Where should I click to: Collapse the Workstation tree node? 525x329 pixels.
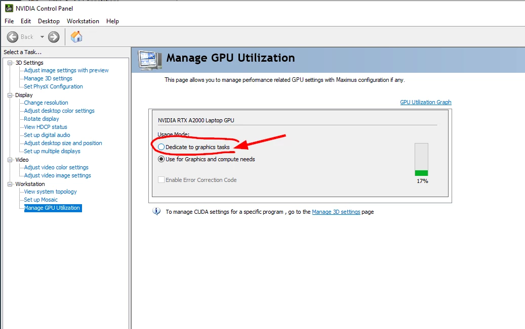point(10,184)
